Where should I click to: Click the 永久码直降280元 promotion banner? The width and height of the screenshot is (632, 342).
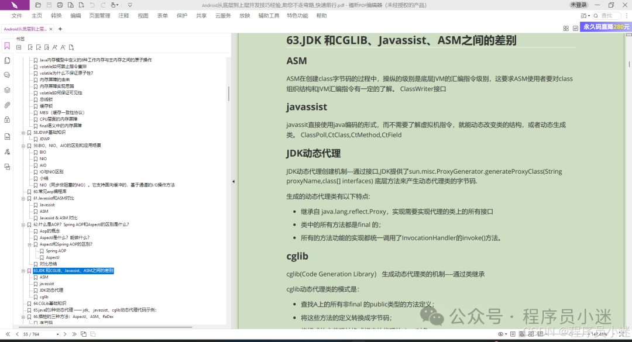[606, 26]
